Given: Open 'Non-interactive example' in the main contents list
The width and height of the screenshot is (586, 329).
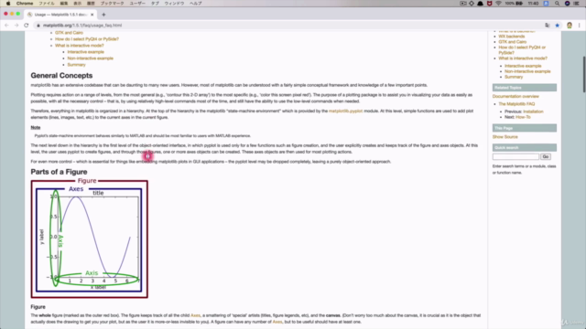Looking at the screenshot, I should tap(90, 58).
